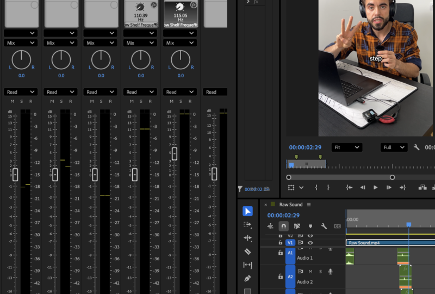Click the pan knob on second channel
Screen dimensions: 435x294
[x=61, y=60]
